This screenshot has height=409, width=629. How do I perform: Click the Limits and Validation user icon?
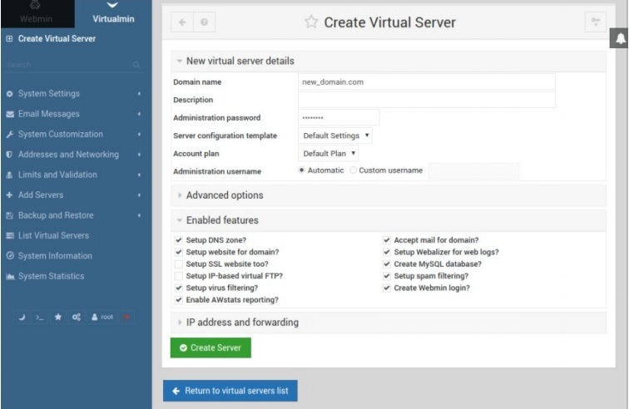point(9,175)
